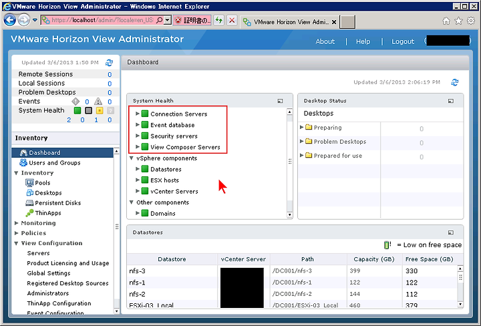
Task: Expand the Prepared for use folder
Action: coord(301,155)
